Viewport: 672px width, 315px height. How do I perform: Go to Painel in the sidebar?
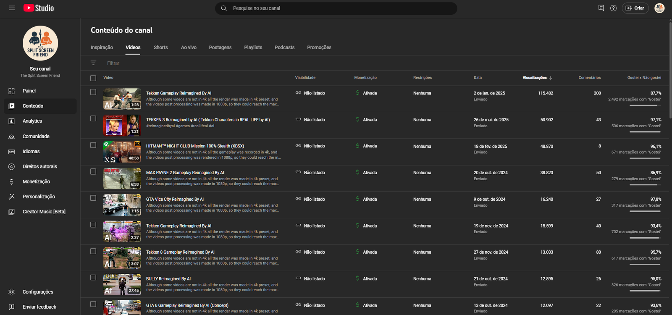(x=40, y=91)
